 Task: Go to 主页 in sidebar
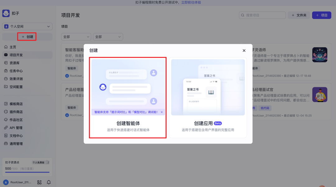coord(27,47)
